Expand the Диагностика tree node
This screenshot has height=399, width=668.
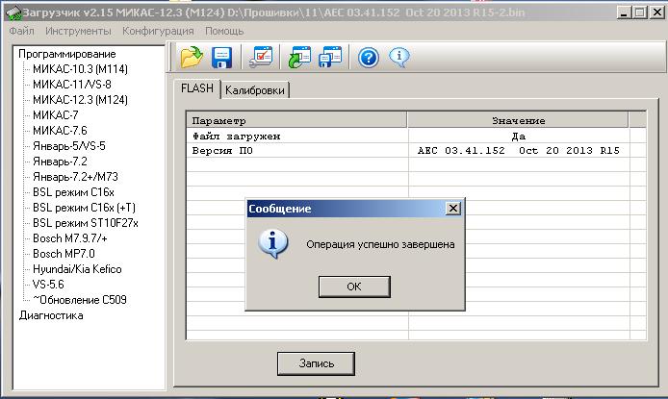pos(51,315)
